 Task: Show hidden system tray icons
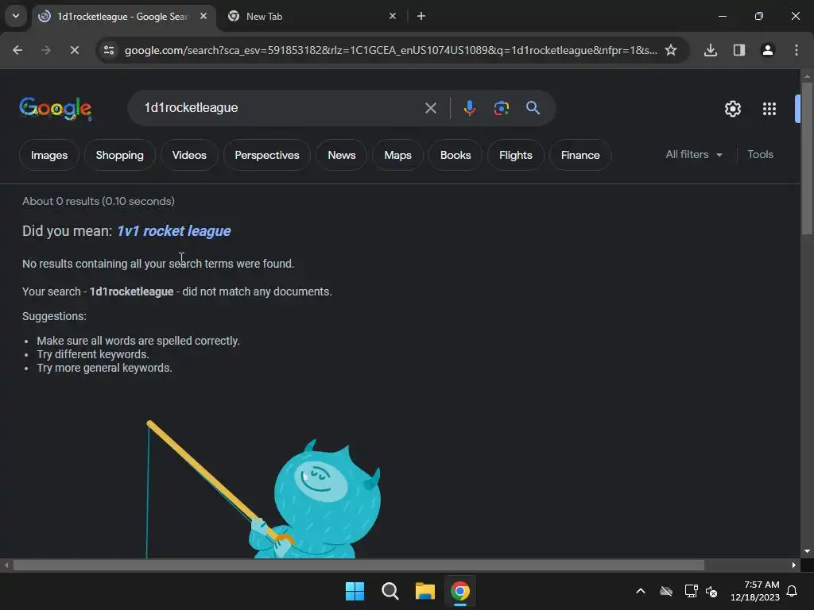(641, 591)
